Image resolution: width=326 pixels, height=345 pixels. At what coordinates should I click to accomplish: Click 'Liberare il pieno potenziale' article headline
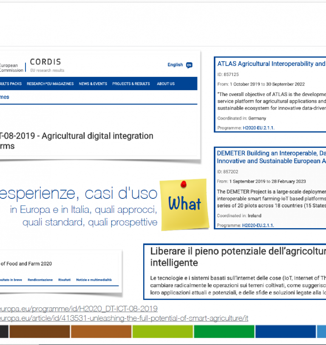pos(238,257)
